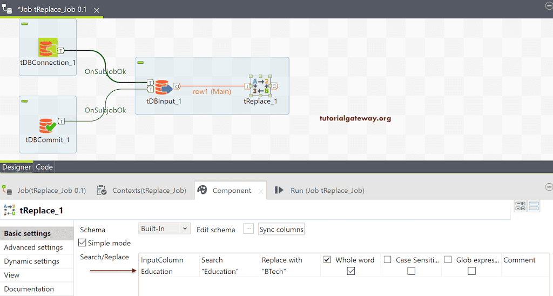The height and width of the screenshot is (296, 553).
Task: Click the tDBInput_1 output connector handle
Action: tap(177, 86)
